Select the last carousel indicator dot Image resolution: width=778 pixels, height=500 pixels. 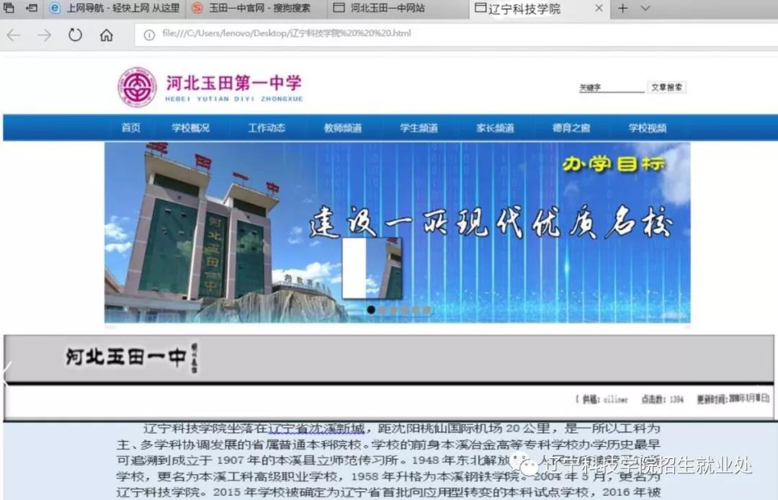[426, 310]
